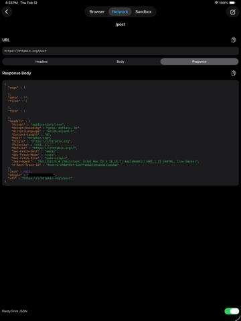Select the Network tab
Screen dimensions: 241x321
pos(120,12)
